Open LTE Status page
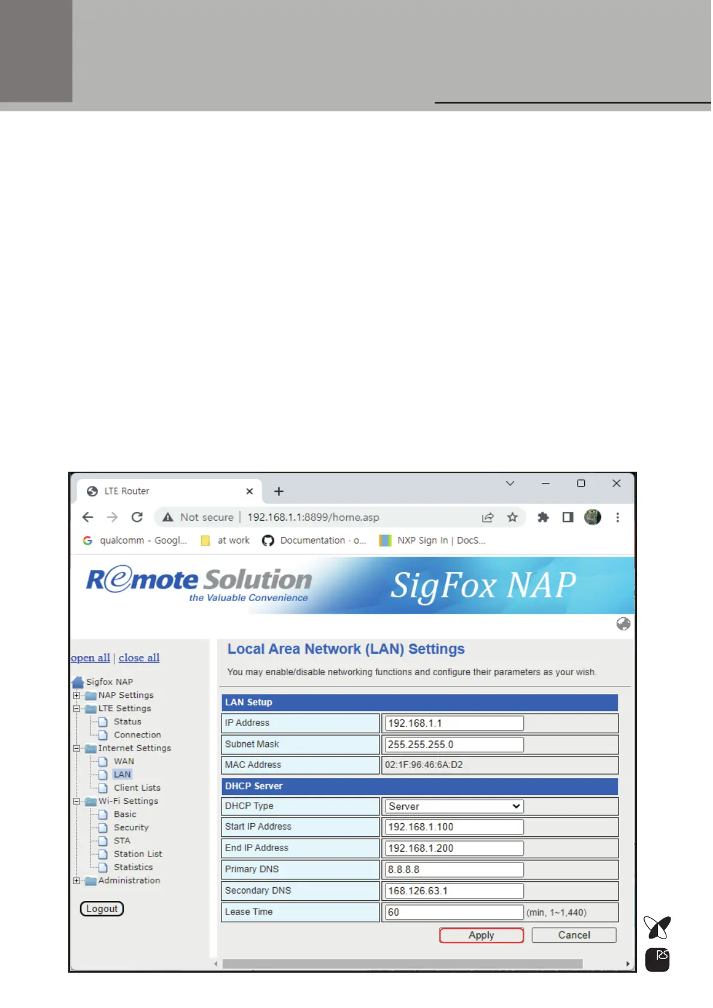 coord(128,722)
